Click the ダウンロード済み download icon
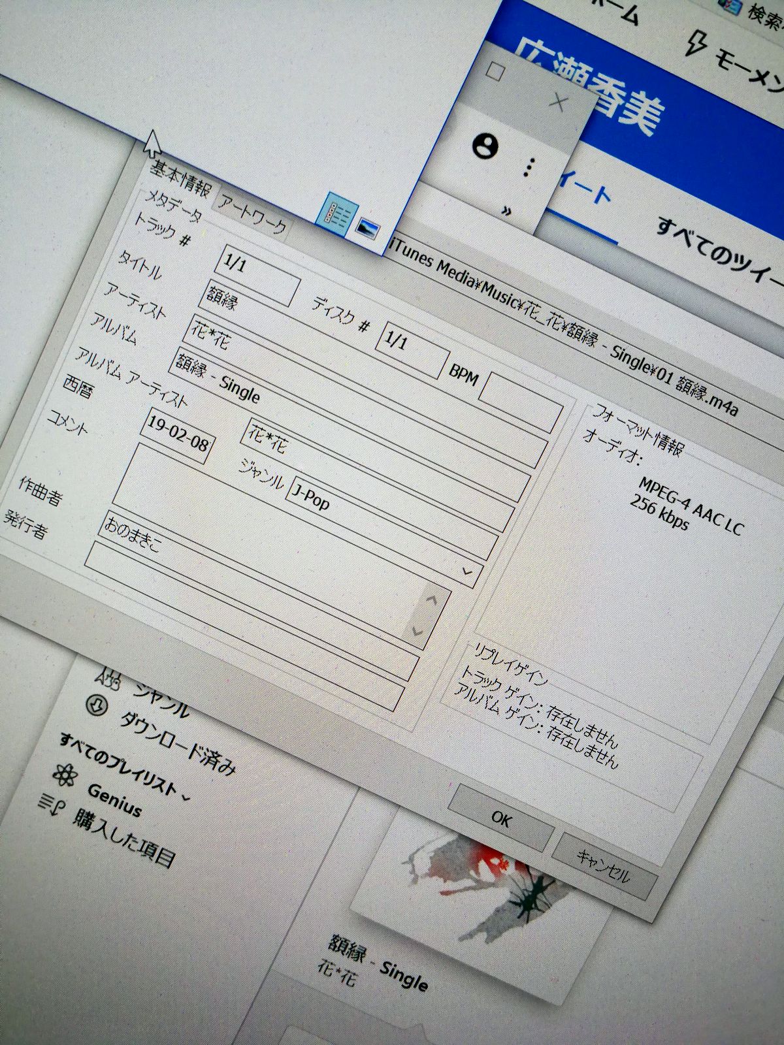 point(97,705)
